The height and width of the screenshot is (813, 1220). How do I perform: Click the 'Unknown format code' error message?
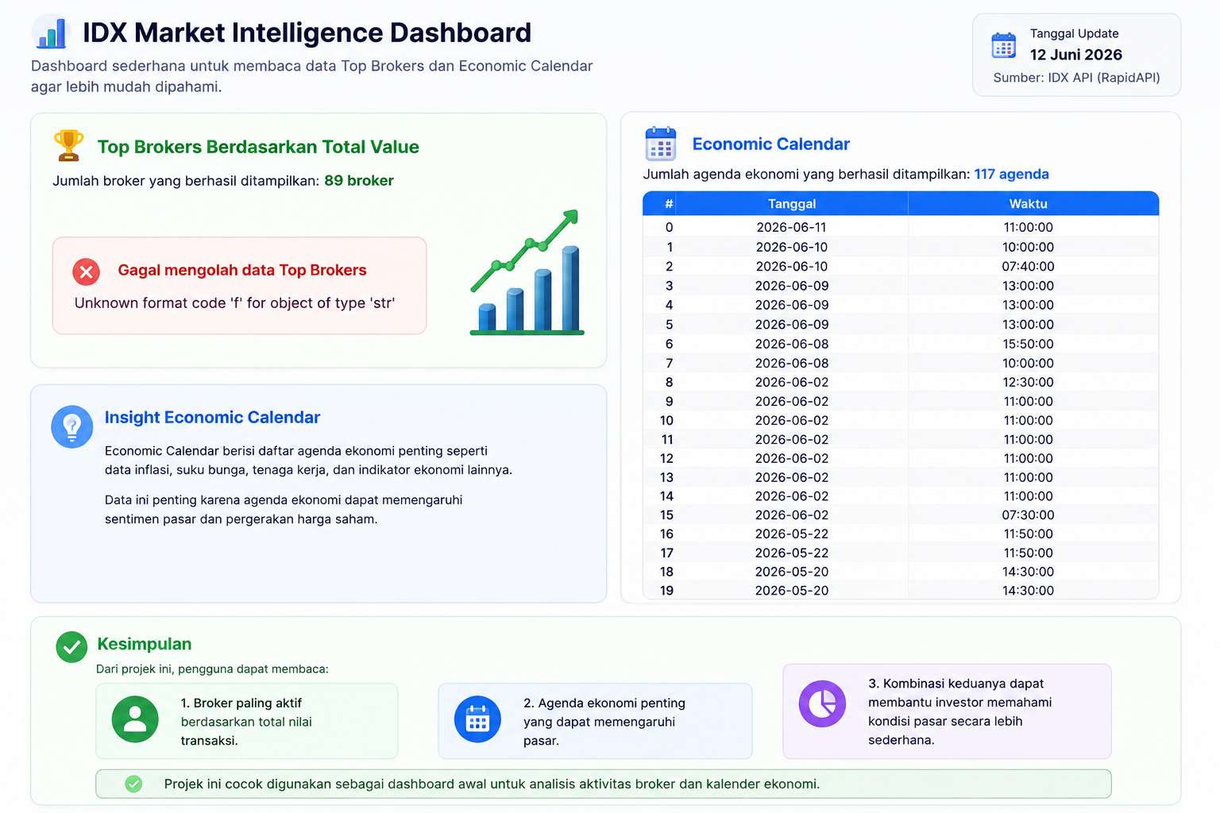[234, 302]
